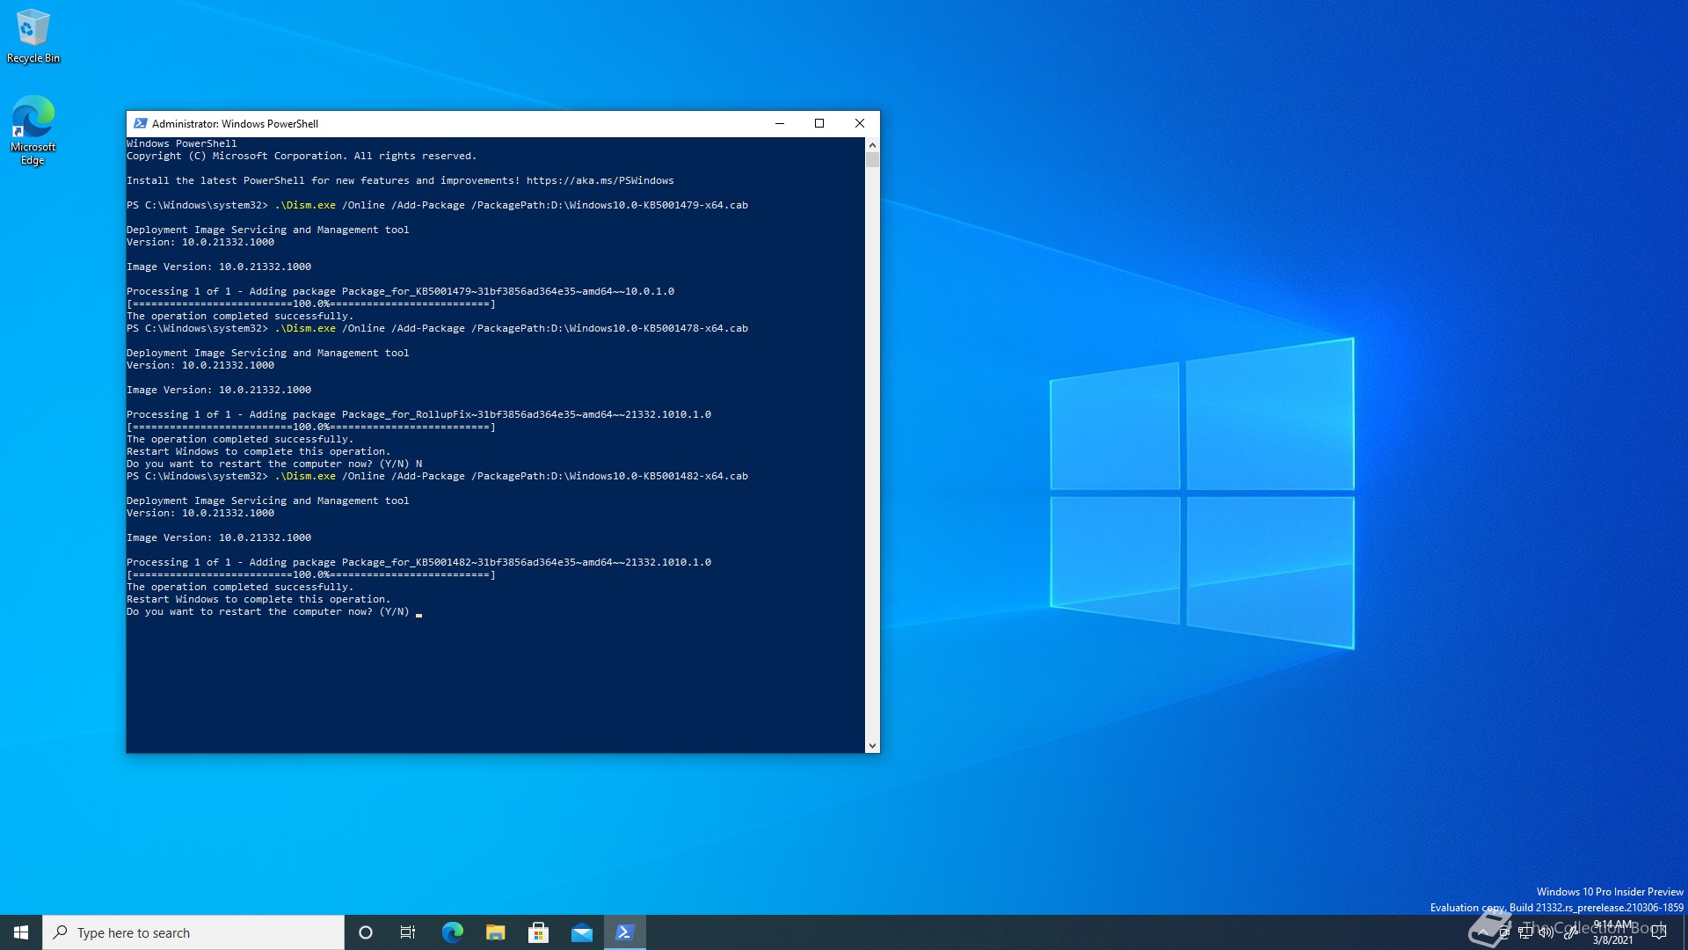Open the Recycle Bin desktop icon

click(x=33, y=36)
